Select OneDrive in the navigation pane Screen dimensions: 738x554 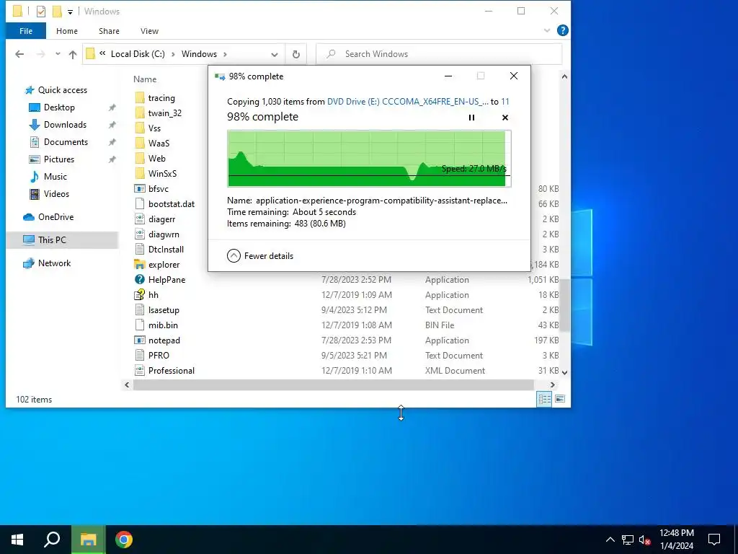click(x=55, y=217)
